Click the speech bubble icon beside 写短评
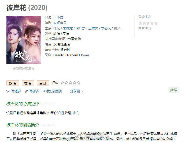 coord(8,91)
